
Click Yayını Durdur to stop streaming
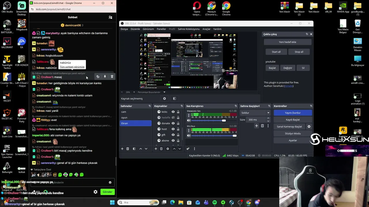pyautogui.click(x=293, y=113)
